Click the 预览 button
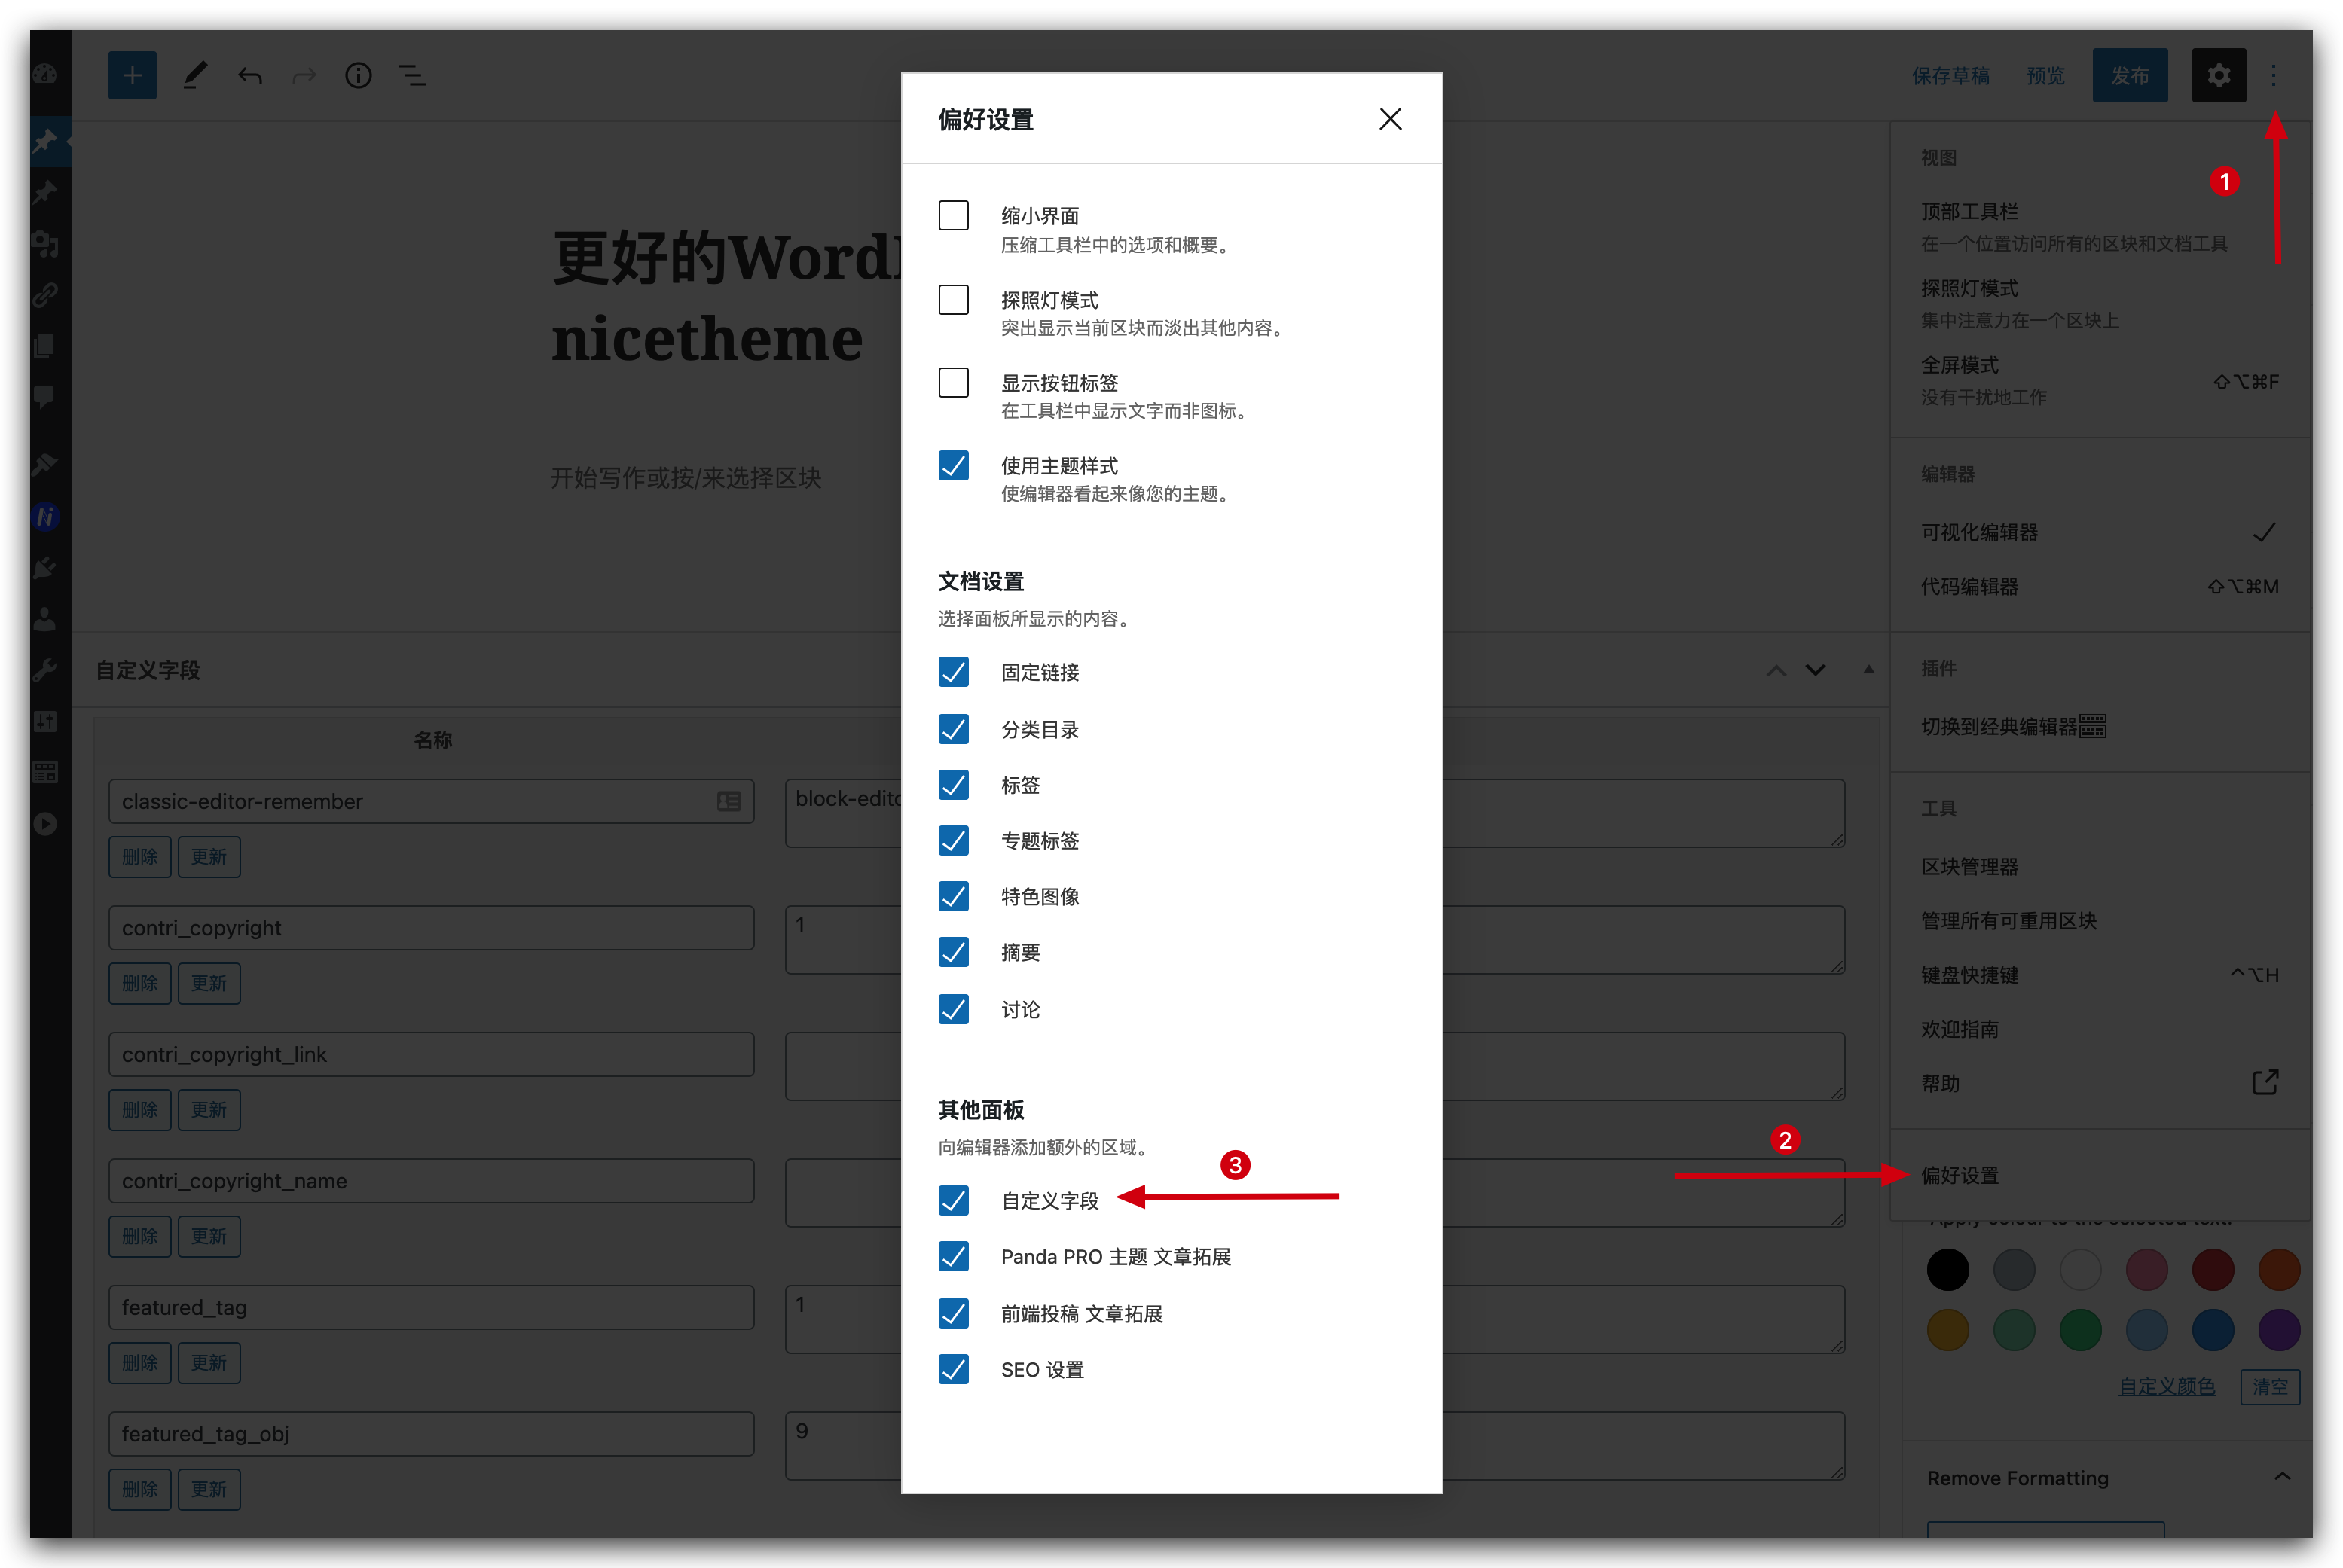The width and height of the screenshot is (2343, 1568). pos(2046,75)
